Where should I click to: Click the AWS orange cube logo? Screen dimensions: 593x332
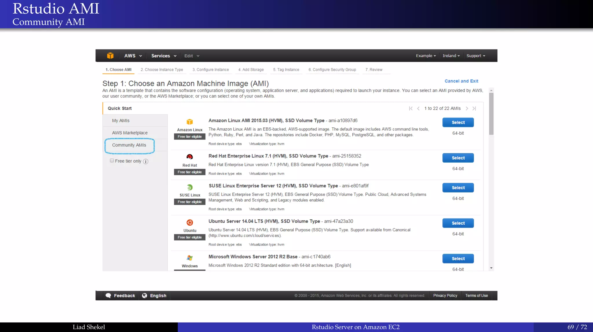pyautogui.click(x=110, y=56)
